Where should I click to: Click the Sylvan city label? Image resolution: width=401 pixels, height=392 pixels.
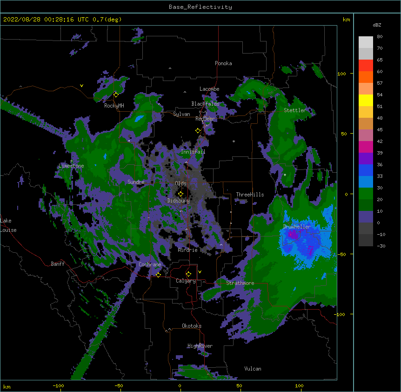click(181, 114)
